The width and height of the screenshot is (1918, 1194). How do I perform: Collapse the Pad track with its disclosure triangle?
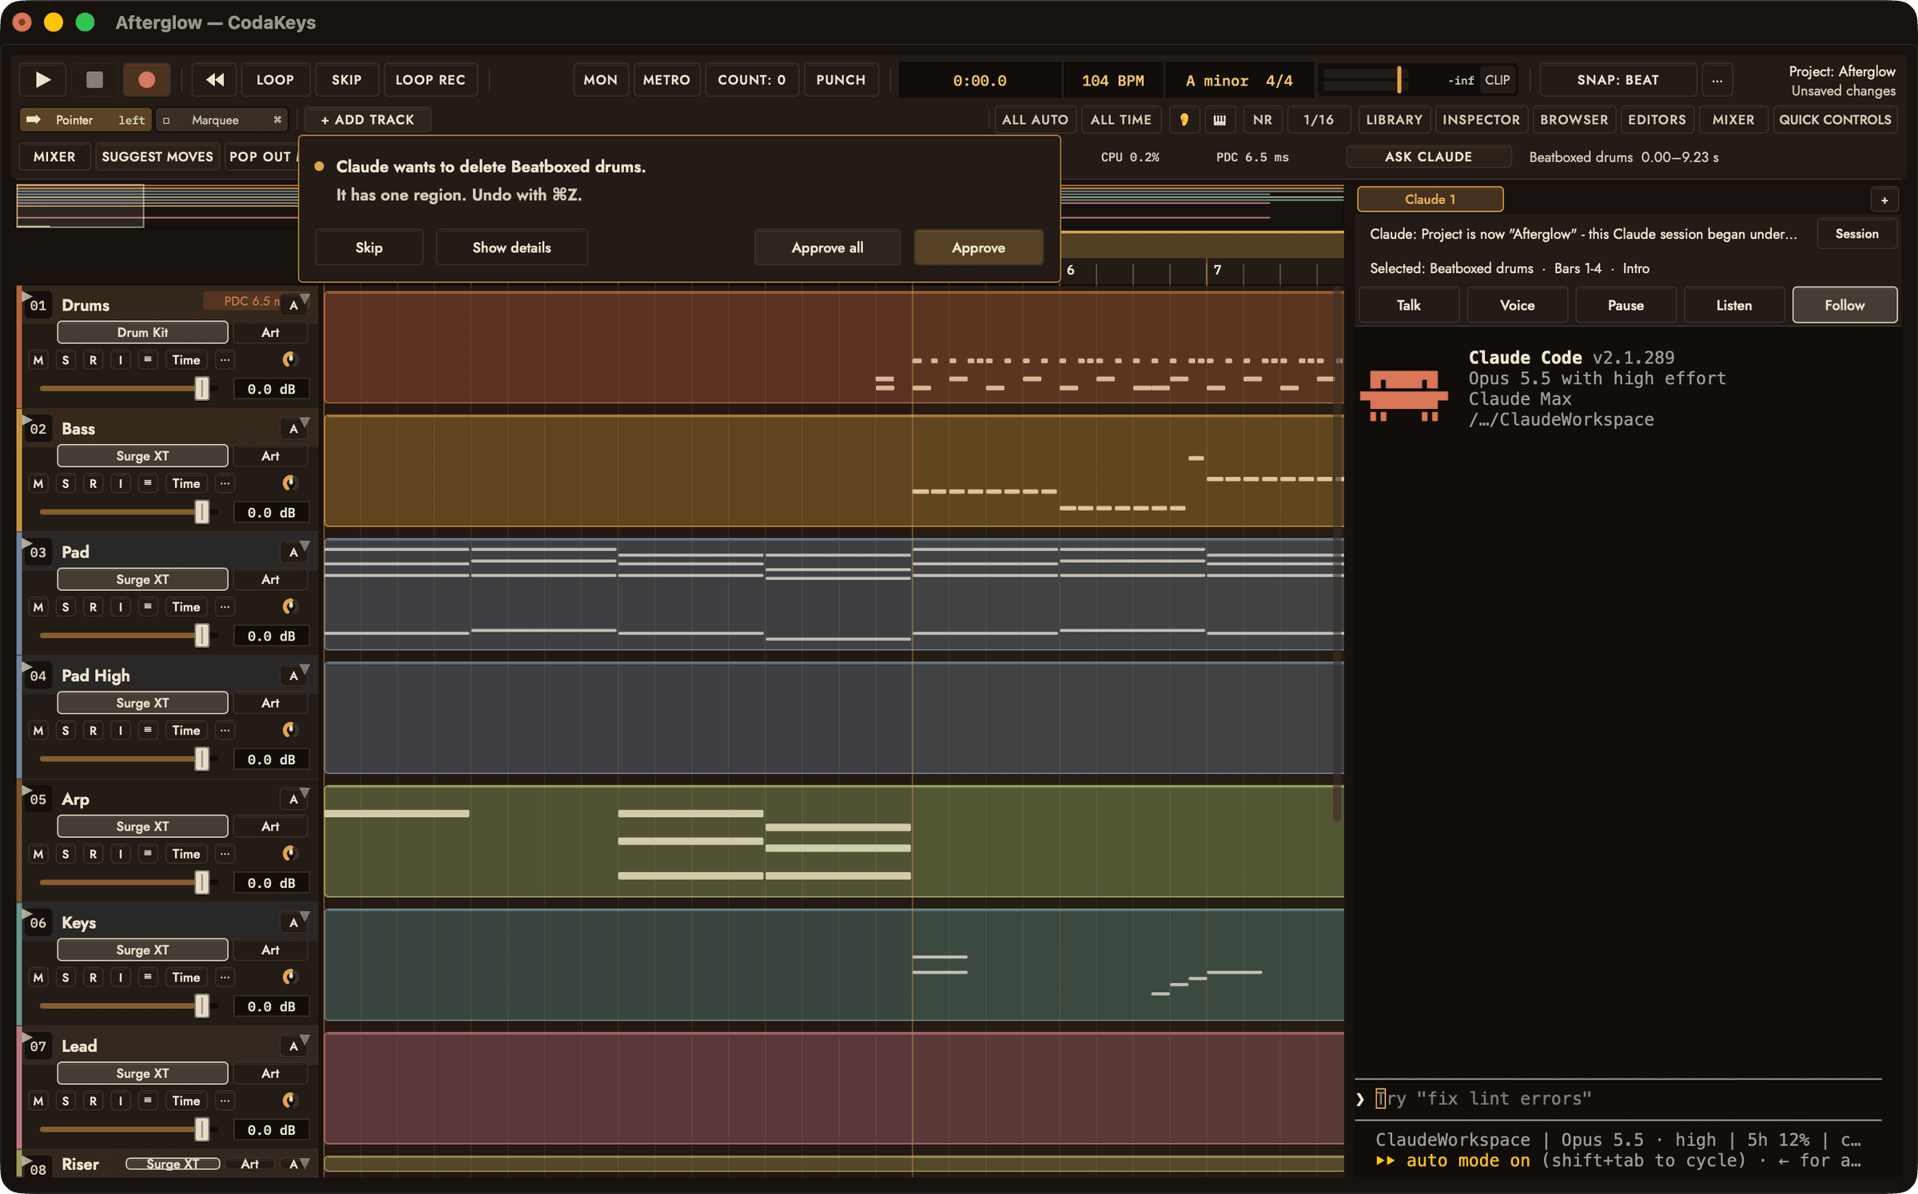pyautogui.click(x=26, y=543)
